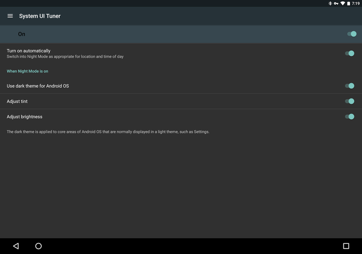Screen dimensions: 362x254
Task: Tap the 7:19 clock in status bar
Action: click(356, 4)
